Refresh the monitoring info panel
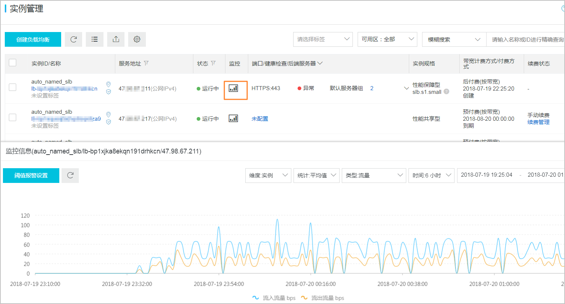565x304 pixels. pyautogui.click(x=70, y=176)
